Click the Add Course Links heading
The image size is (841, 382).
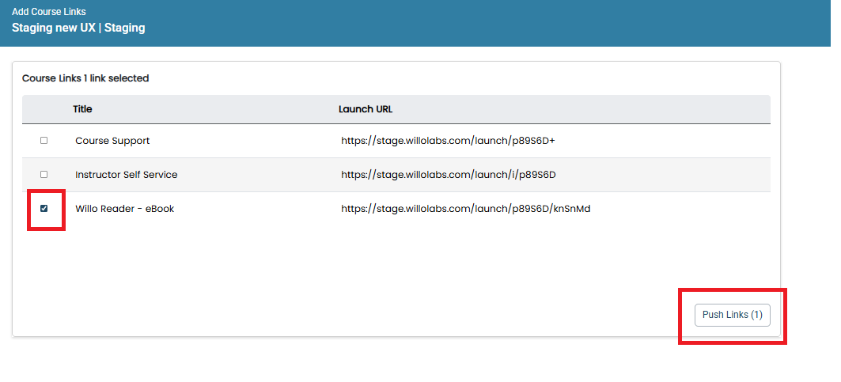point(49,12)
